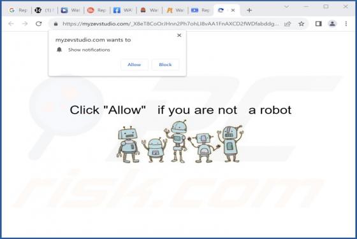
Task: Click the 'myzevstudio.com wants to' text
Action: click(93, 40)
